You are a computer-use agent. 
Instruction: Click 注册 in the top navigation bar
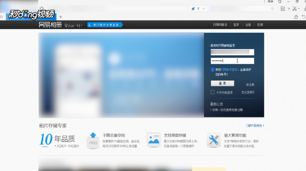tap(248, 25)
